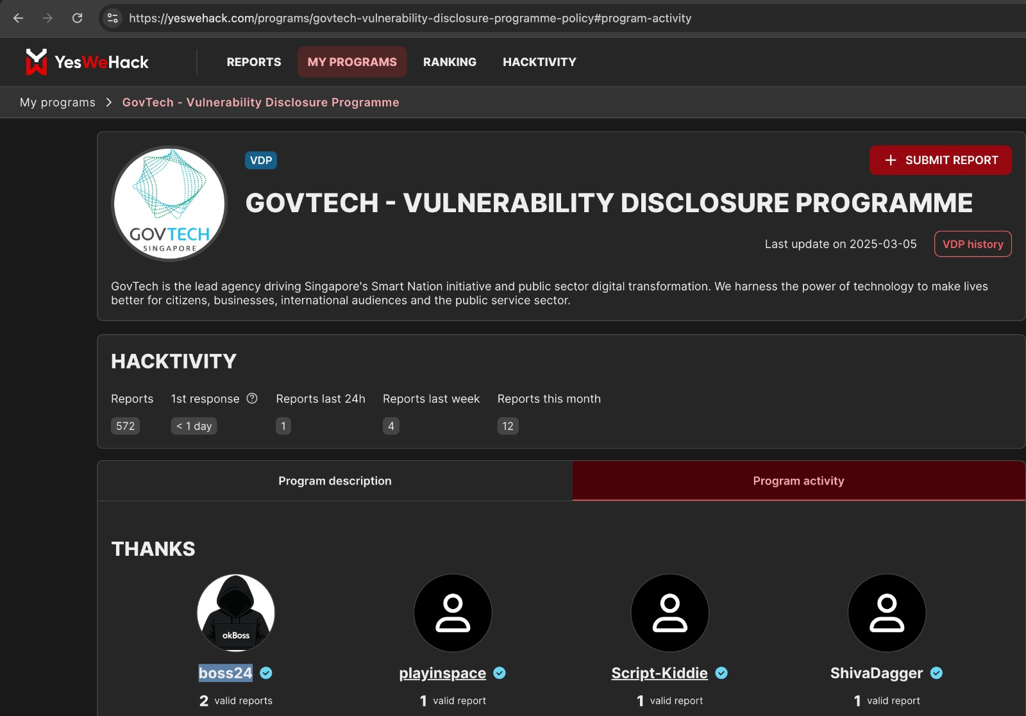Screen dimensions: 1026x716
Task: Reload the page with refresh icon
Action: [x=77, y=18]
